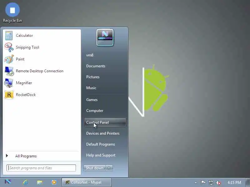250x187 pixels.
Task: Click the RocketDock text label
Action: pyautogui.click(x=26, y=95)
